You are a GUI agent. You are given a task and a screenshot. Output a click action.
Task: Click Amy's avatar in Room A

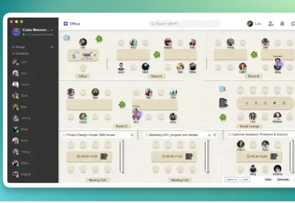(x=133, y=43)
